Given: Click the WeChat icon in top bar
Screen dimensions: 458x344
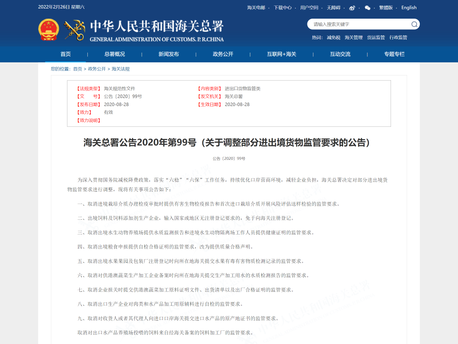Looking at the screenshot, I should pyautogui.click(x=367, y=8).
